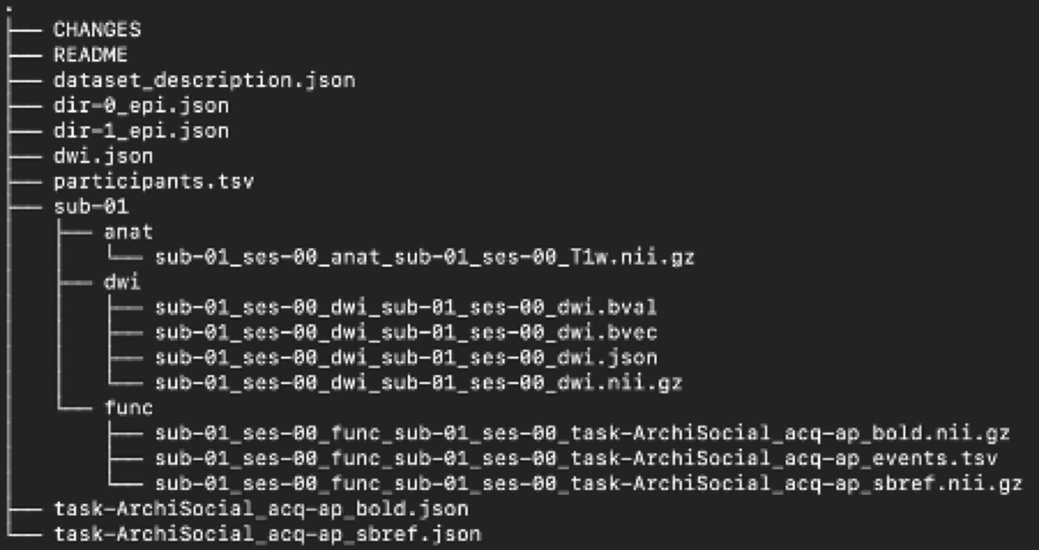Click participants.tsv in the listing
The height and width of the screenshot is (550, 1039).
pyautogui.click(x=154, y=182)
